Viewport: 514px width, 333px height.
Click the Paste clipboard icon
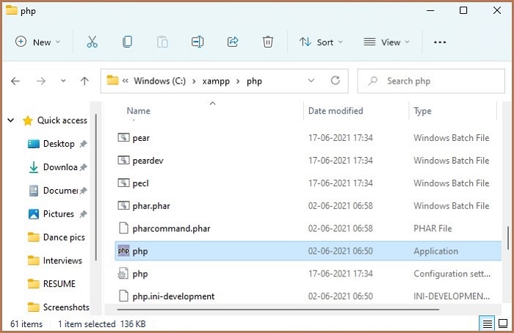pos(162,42)
